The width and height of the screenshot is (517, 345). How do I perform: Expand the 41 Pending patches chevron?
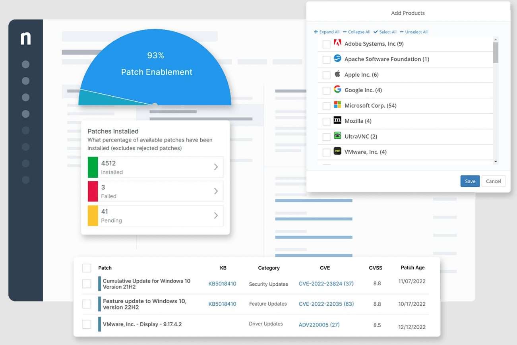click(x=216, y=215)
